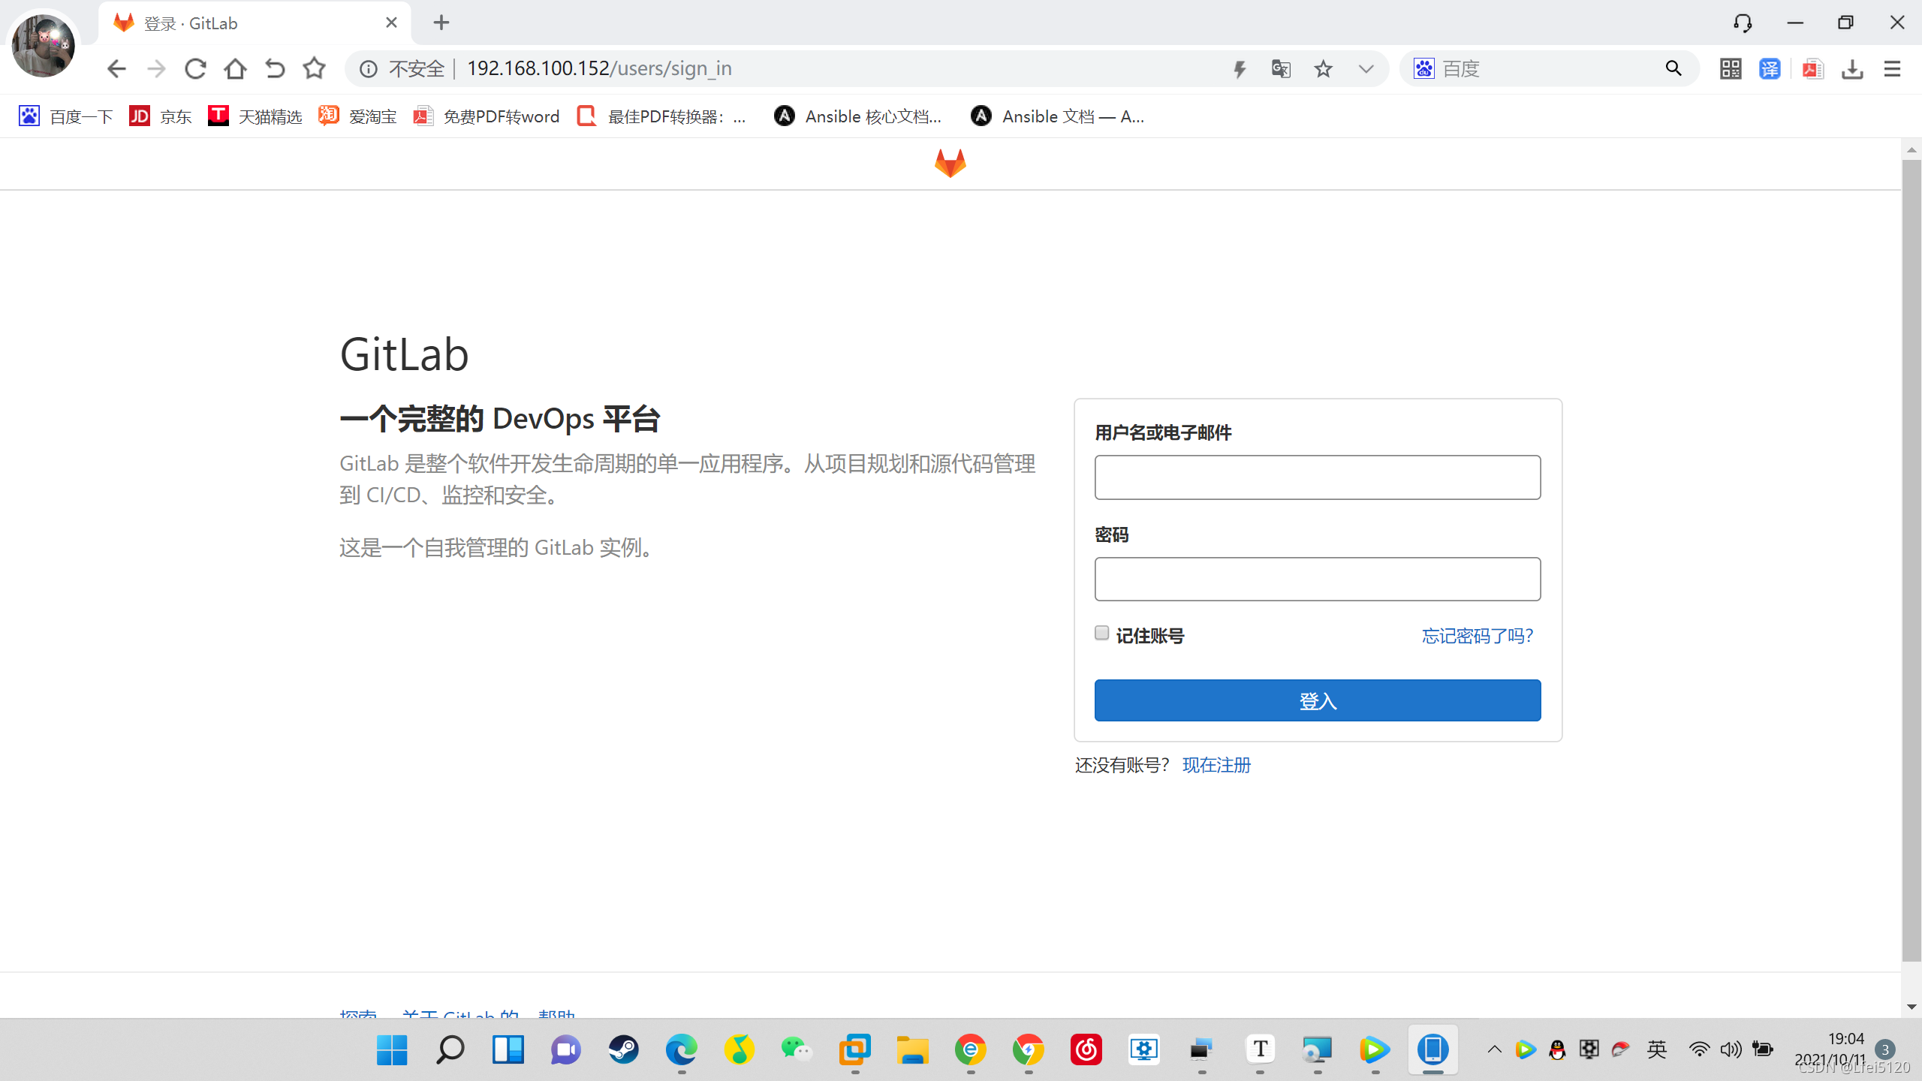1922x1081 pixels.
Task: Add page to favorites star near home
Action: (314, 69)
